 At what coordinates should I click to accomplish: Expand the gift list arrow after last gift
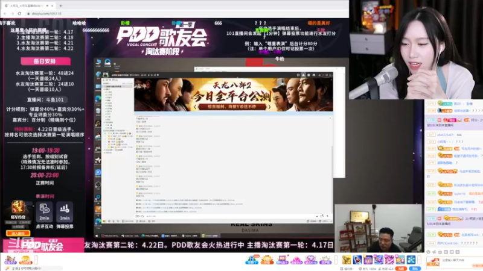419,260
